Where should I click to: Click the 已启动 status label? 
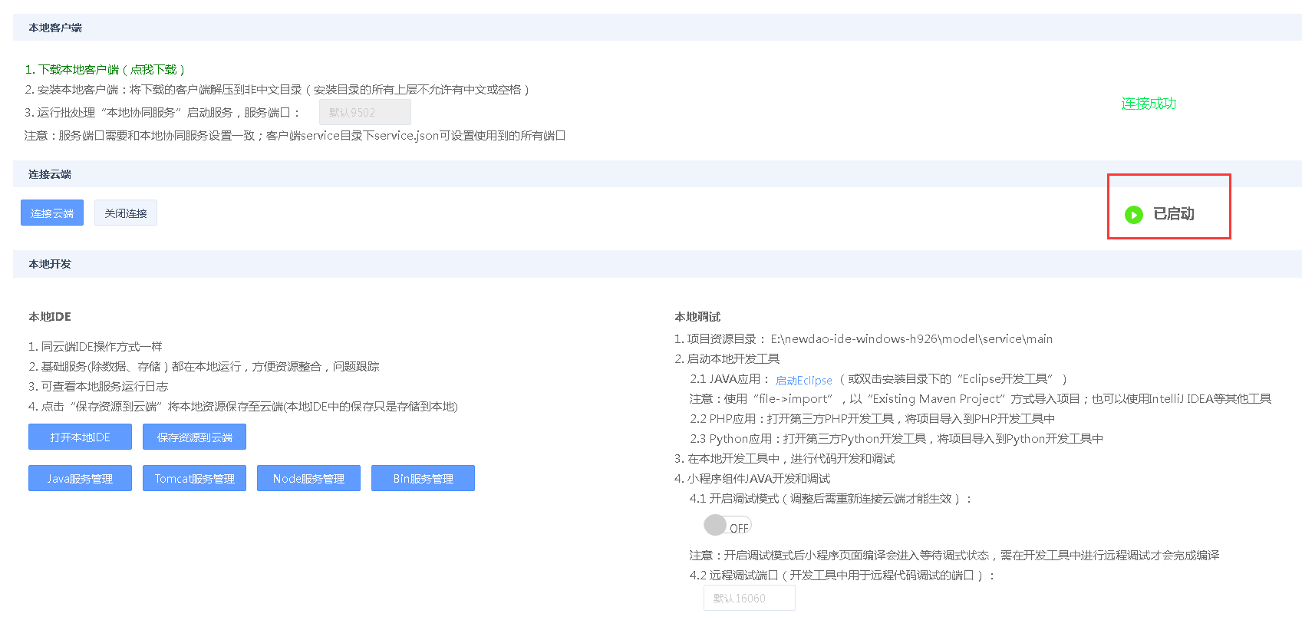click(x=1174, y=214)
